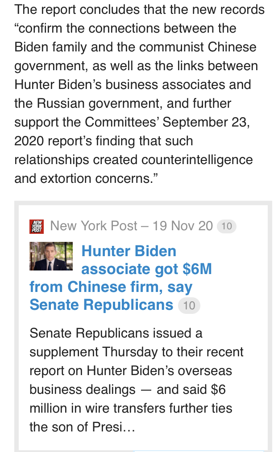Click the "New York Post" source name

(94, 226)
